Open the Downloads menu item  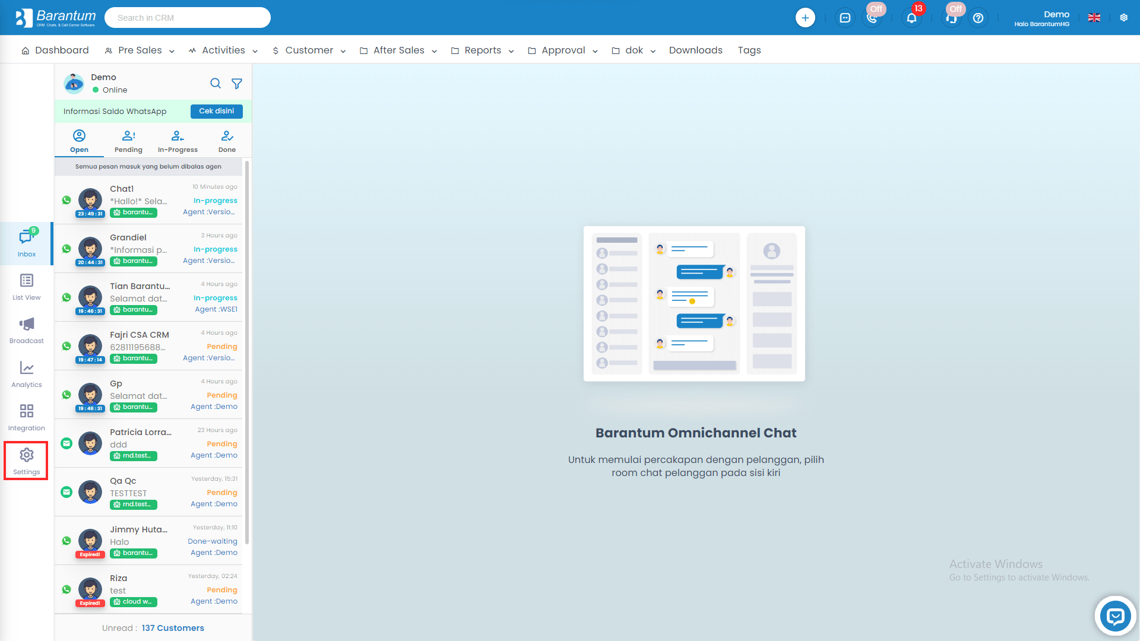(695, 50)
